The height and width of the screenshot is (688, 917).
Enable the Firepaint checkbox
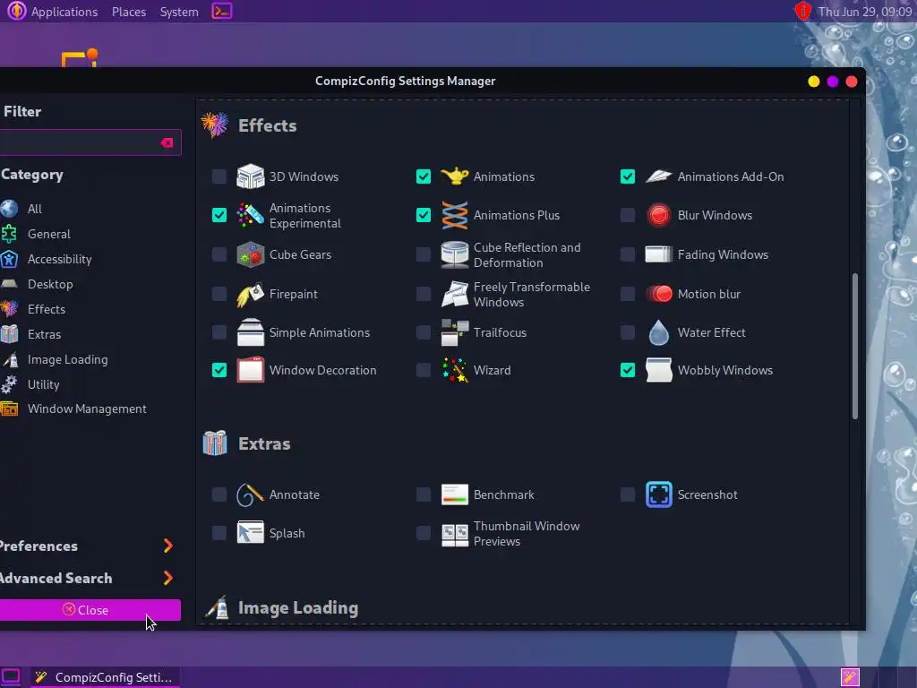(x=219, y=294)
